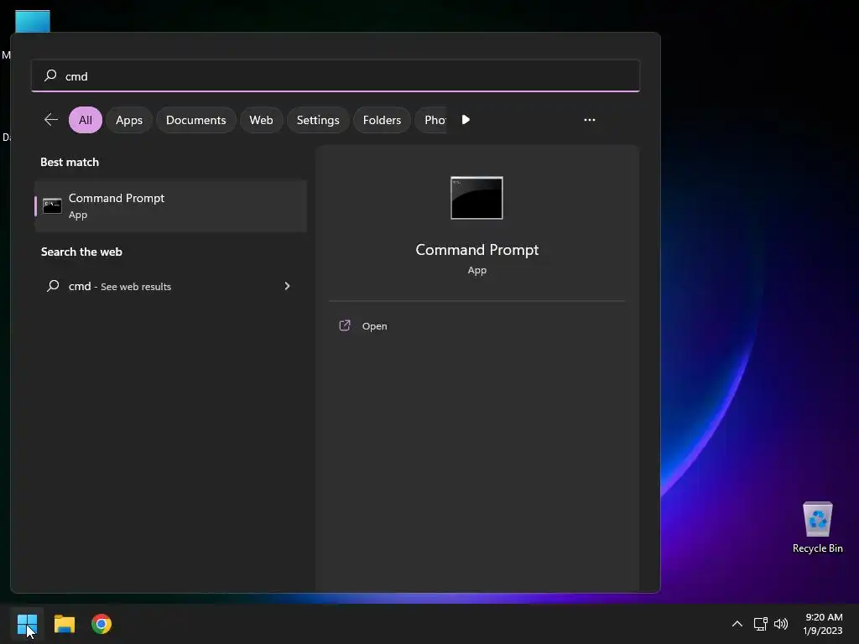
Task: Switch to the Web filter tab
Action: point(261,120)
